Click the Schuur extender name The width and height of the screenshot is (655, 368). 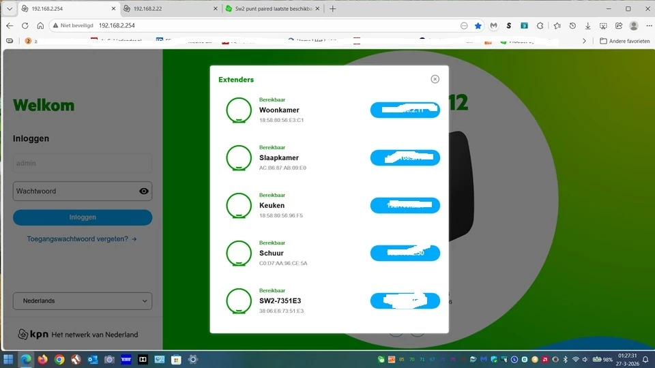click(x=271, y=253)
